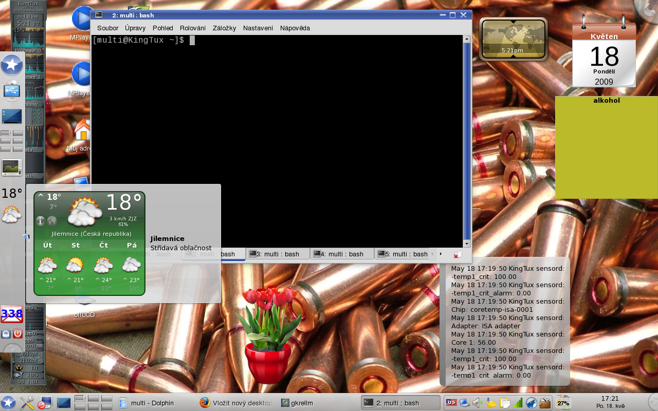Click the 2: multi : bash taskbar button
Screen dimensions: 658x411
click(x=401, y=403)
